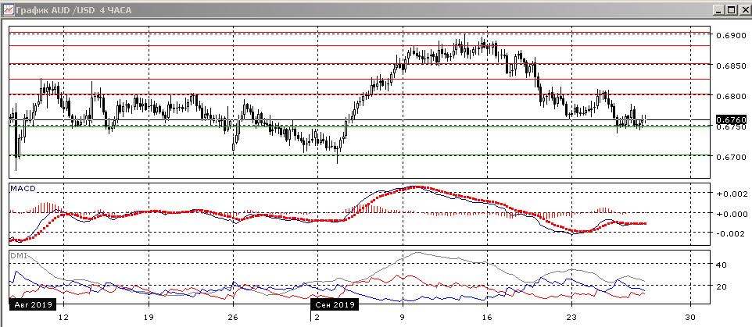The image size is (752, 327).
Task: Click the date label 19 on time axis
Action: [149, 317]
